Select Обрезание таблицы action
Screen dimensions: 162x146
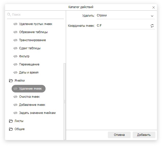[x=33, y=32]
